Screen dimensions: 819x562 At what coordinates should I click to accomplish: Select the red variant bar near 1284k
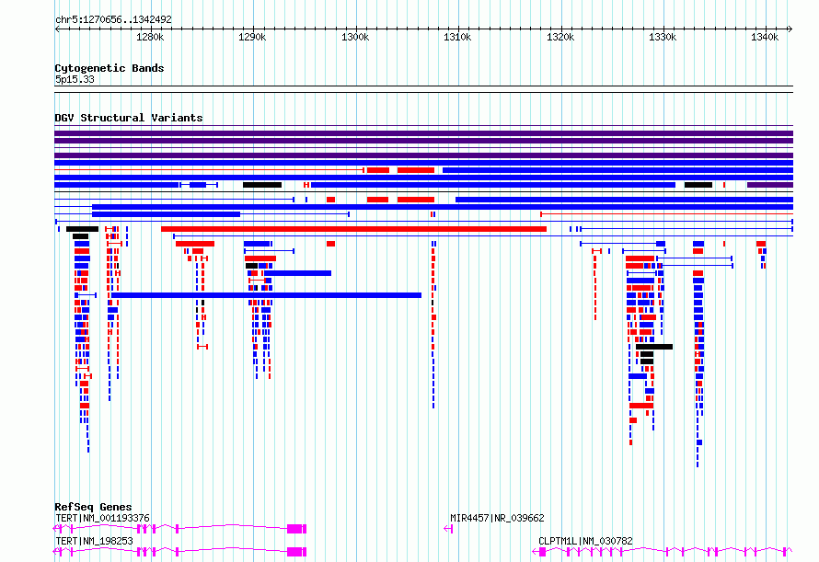pyautogui.click(x=195, y=244)
